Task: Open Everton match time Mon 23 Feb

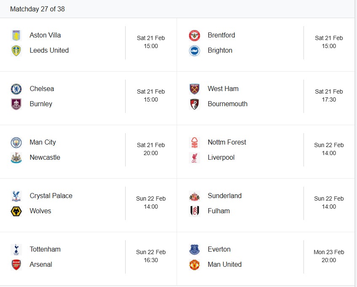Action: click(329, 252)
